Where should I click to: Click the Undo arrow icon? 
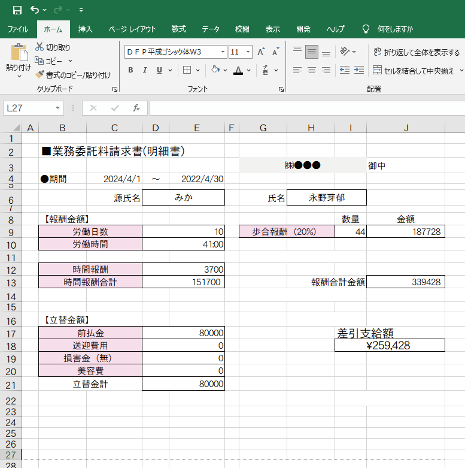tap(35, 10)
